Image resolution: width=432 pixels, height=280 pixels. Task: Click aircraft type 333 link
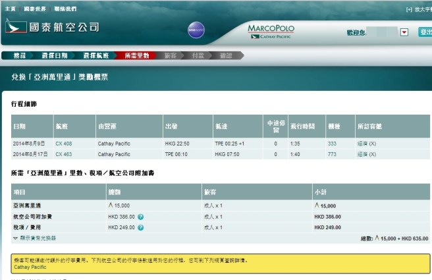coord(332,143)
